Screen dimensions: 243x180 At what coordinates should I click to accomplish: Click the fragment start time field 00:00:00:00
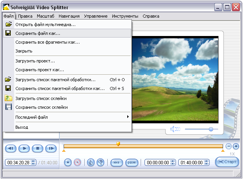160,162
